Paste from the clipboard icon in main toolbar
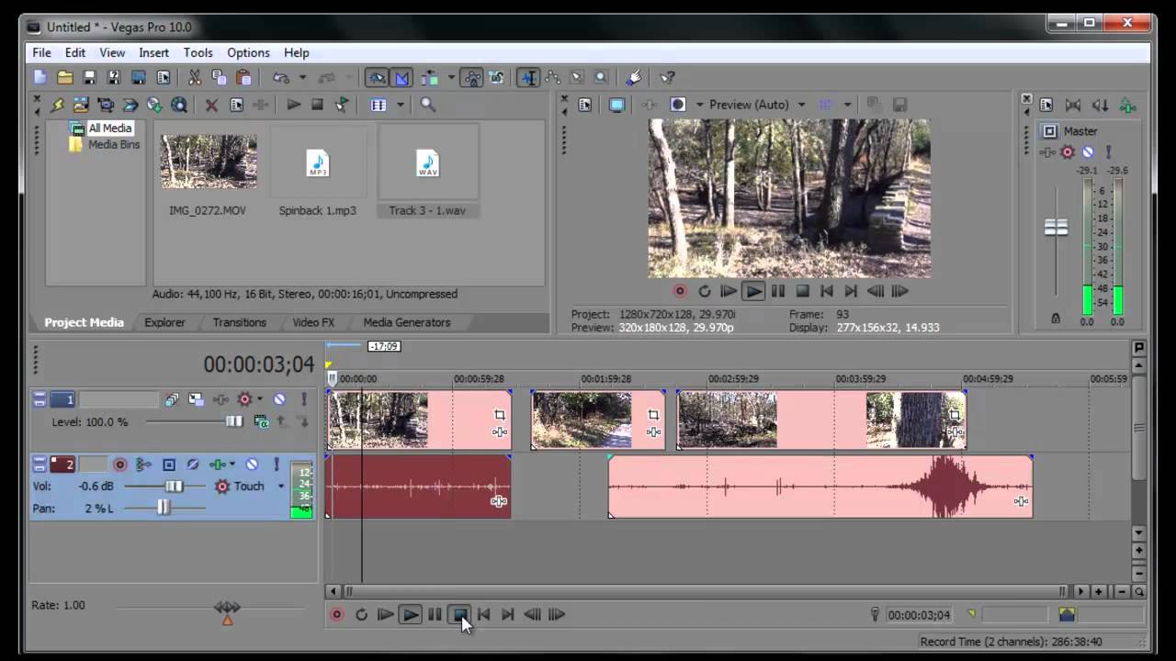1176x661 pixels. coord(243,78)
